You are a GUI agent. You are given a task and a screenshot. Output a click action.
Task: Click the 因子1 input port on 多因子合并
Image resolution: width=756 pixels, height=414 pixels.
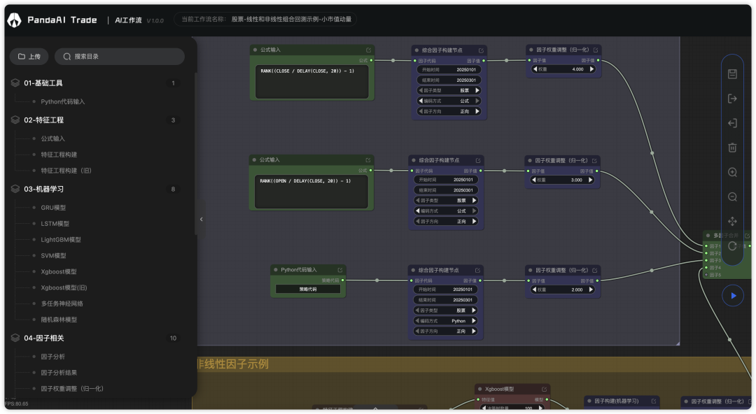click(x=706, y=246)
